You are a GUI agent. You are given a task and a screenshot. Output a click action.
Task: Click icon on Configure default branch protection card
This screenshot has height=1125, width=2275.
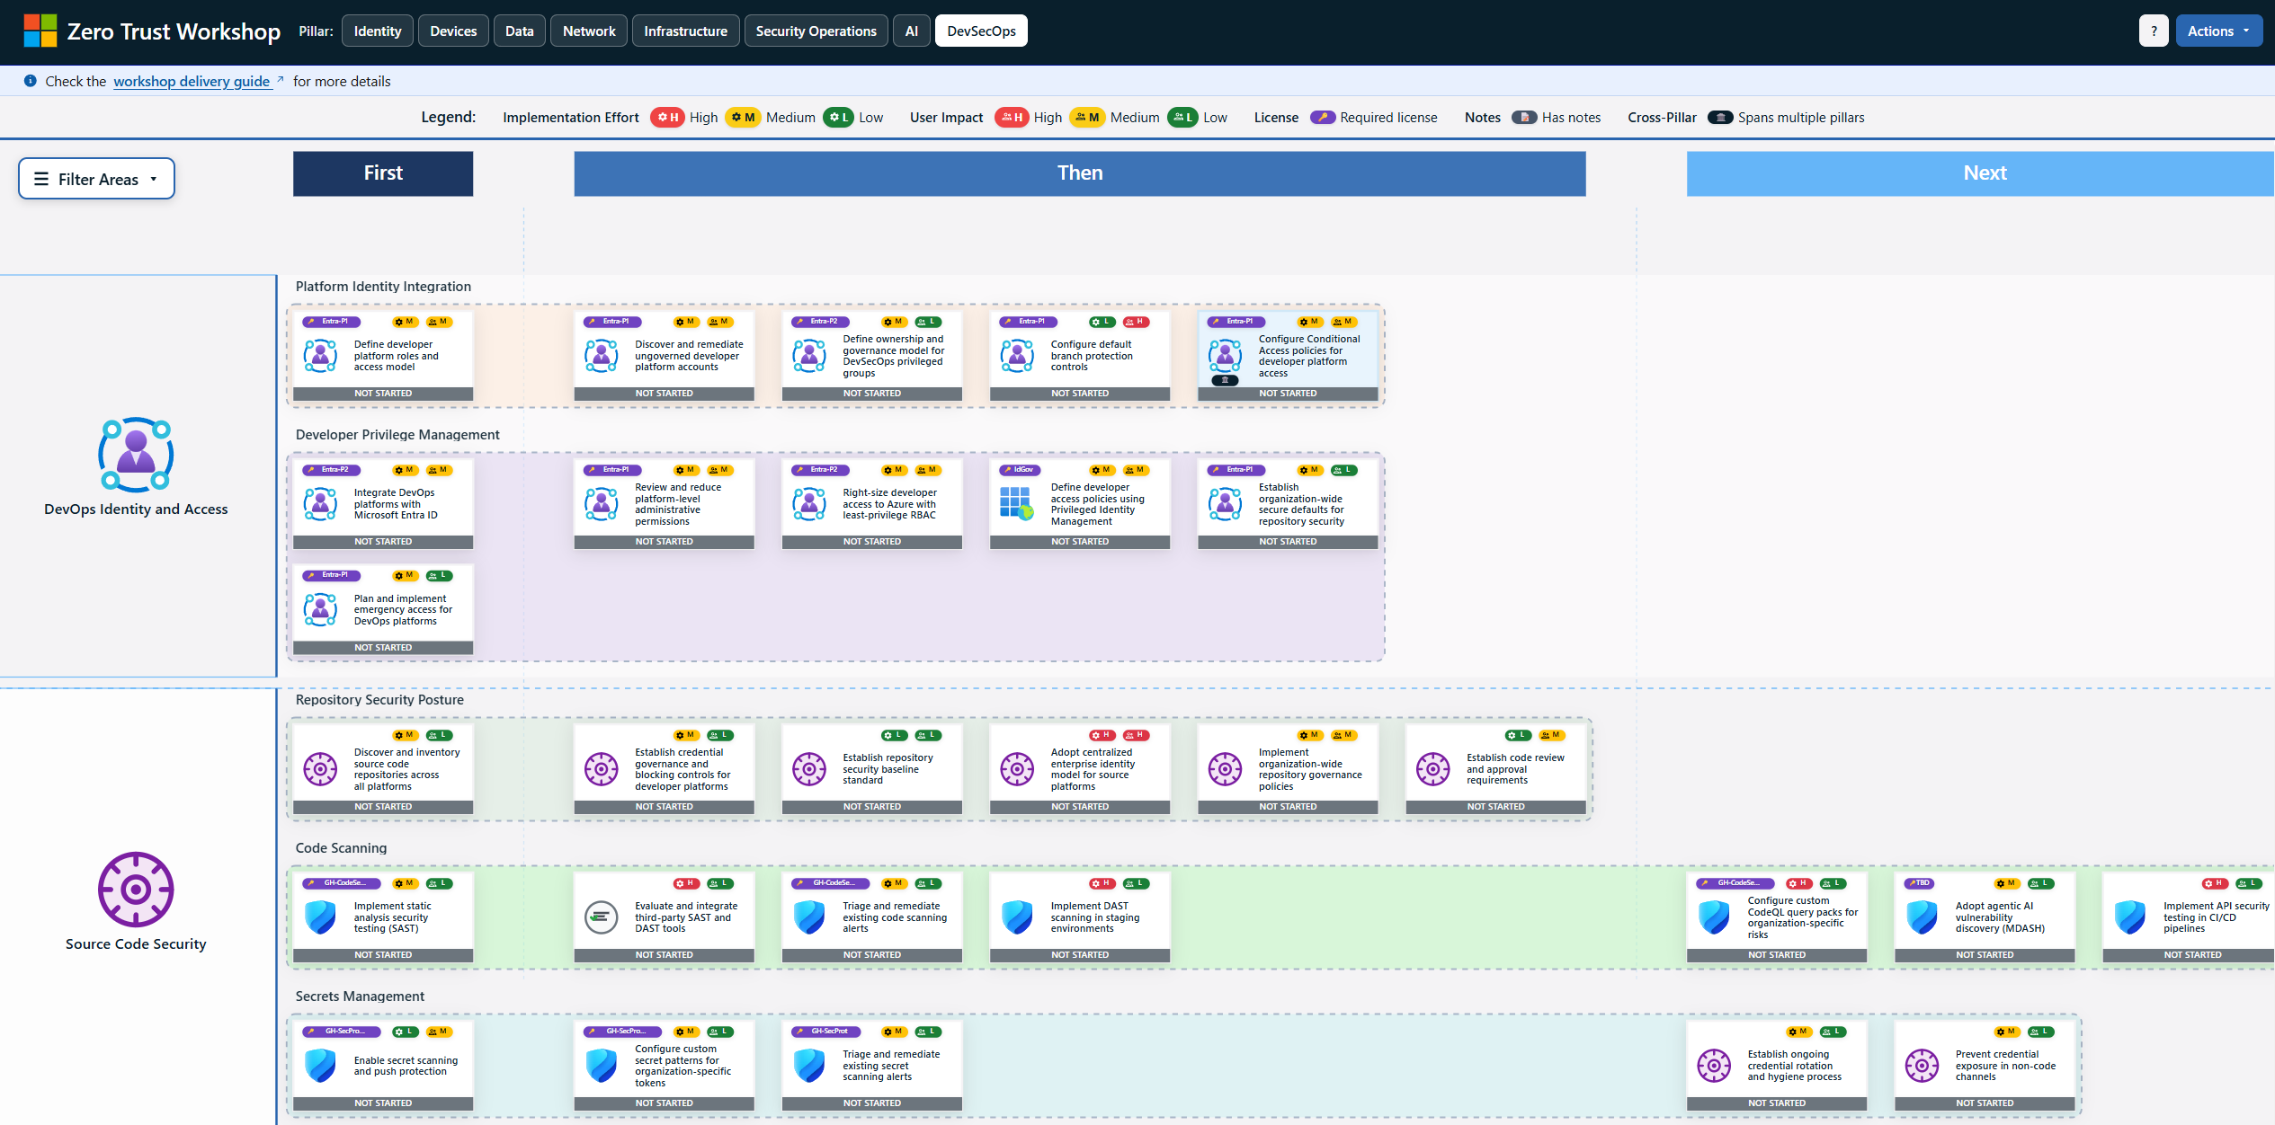tap(1018, 356)
